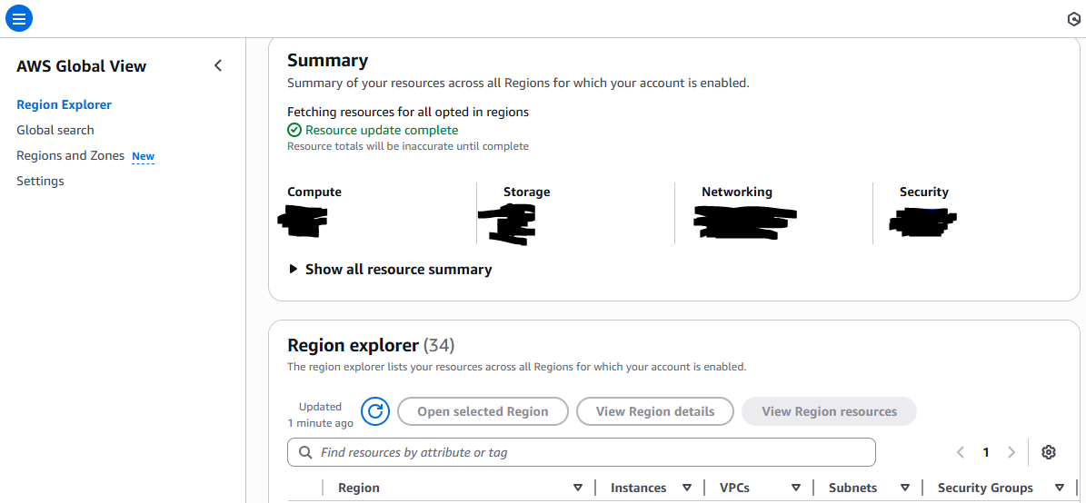Image resolution: width=1086 pixels, height=503 pixels.
Task: Refresh the Region explorer data
Action: 374,411
